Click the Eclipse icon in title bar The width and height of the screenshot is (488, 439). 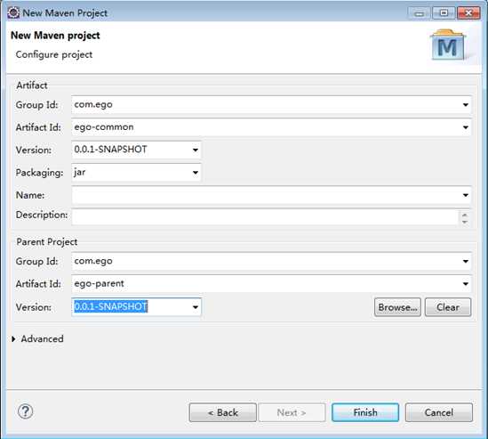(x=13, y=12)
